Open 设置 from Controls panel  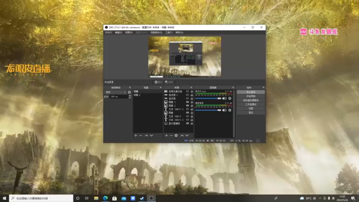point(251,109)
